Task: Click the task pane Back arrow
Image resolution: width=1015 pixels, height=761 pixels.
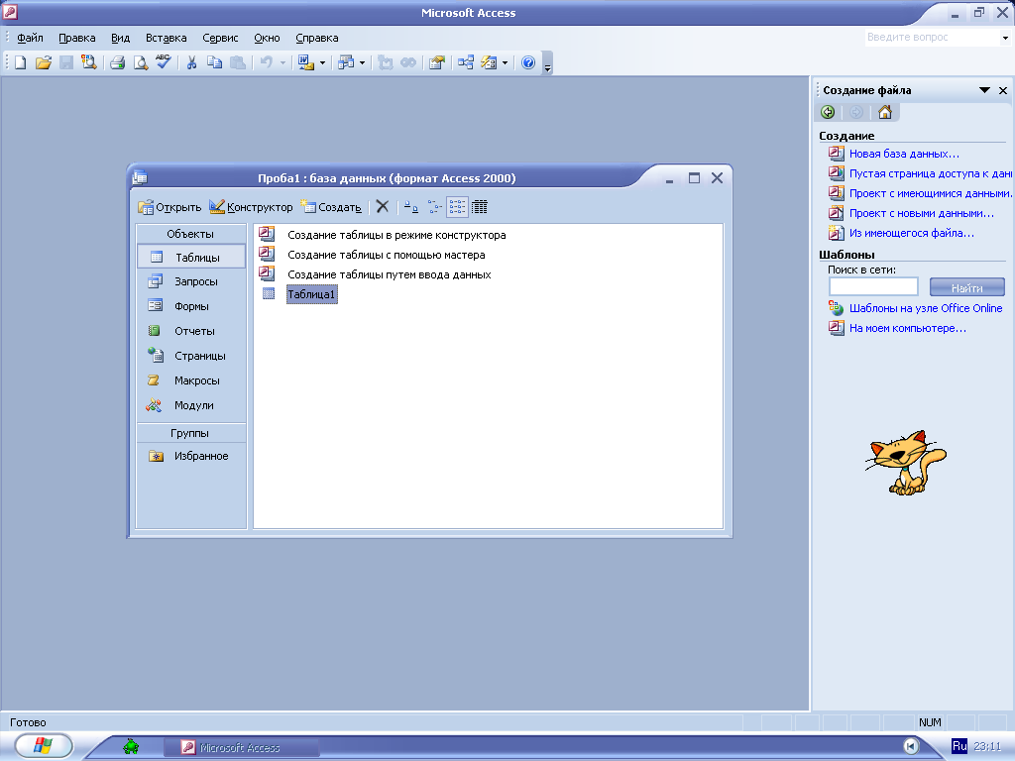Action: click(x=828, y=112)
